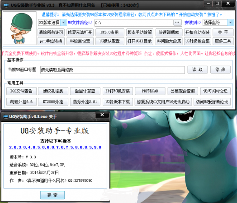Image resolution: width=237 pixels, height=203 pixels.
Task: Maximize the UG安装助手专业版 main window
Action: [x=218, y=3]
